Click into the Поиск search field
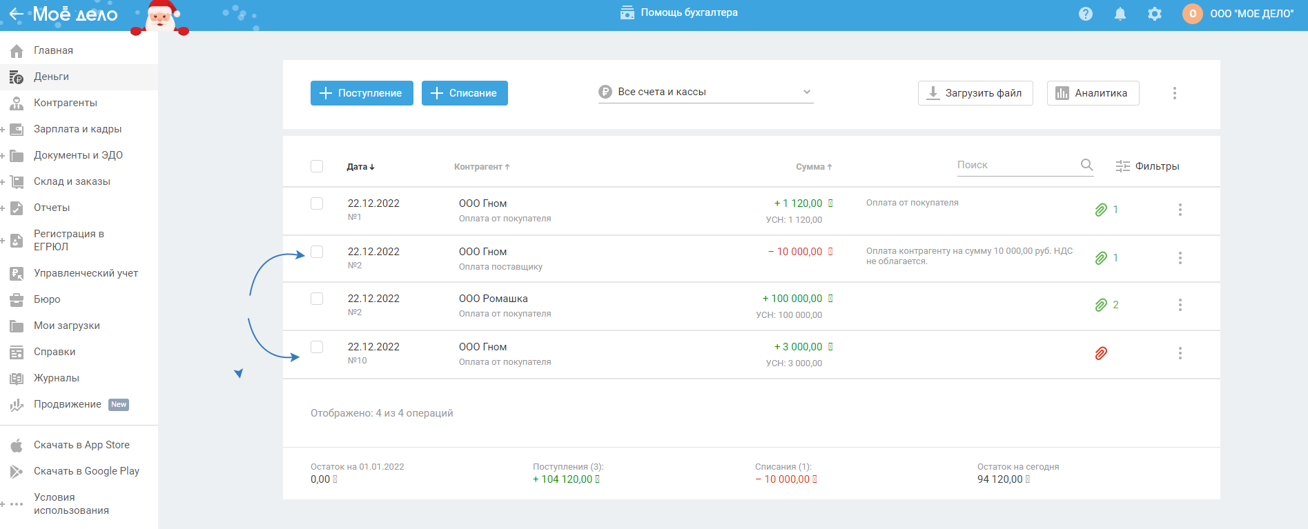Viewport: 1308px width, 529px height. [1015, 165]
